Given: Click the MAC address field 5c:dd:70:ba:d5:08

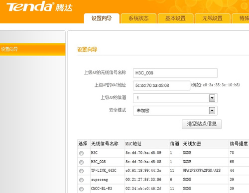Looking at the screenshot, I should 161,85.
